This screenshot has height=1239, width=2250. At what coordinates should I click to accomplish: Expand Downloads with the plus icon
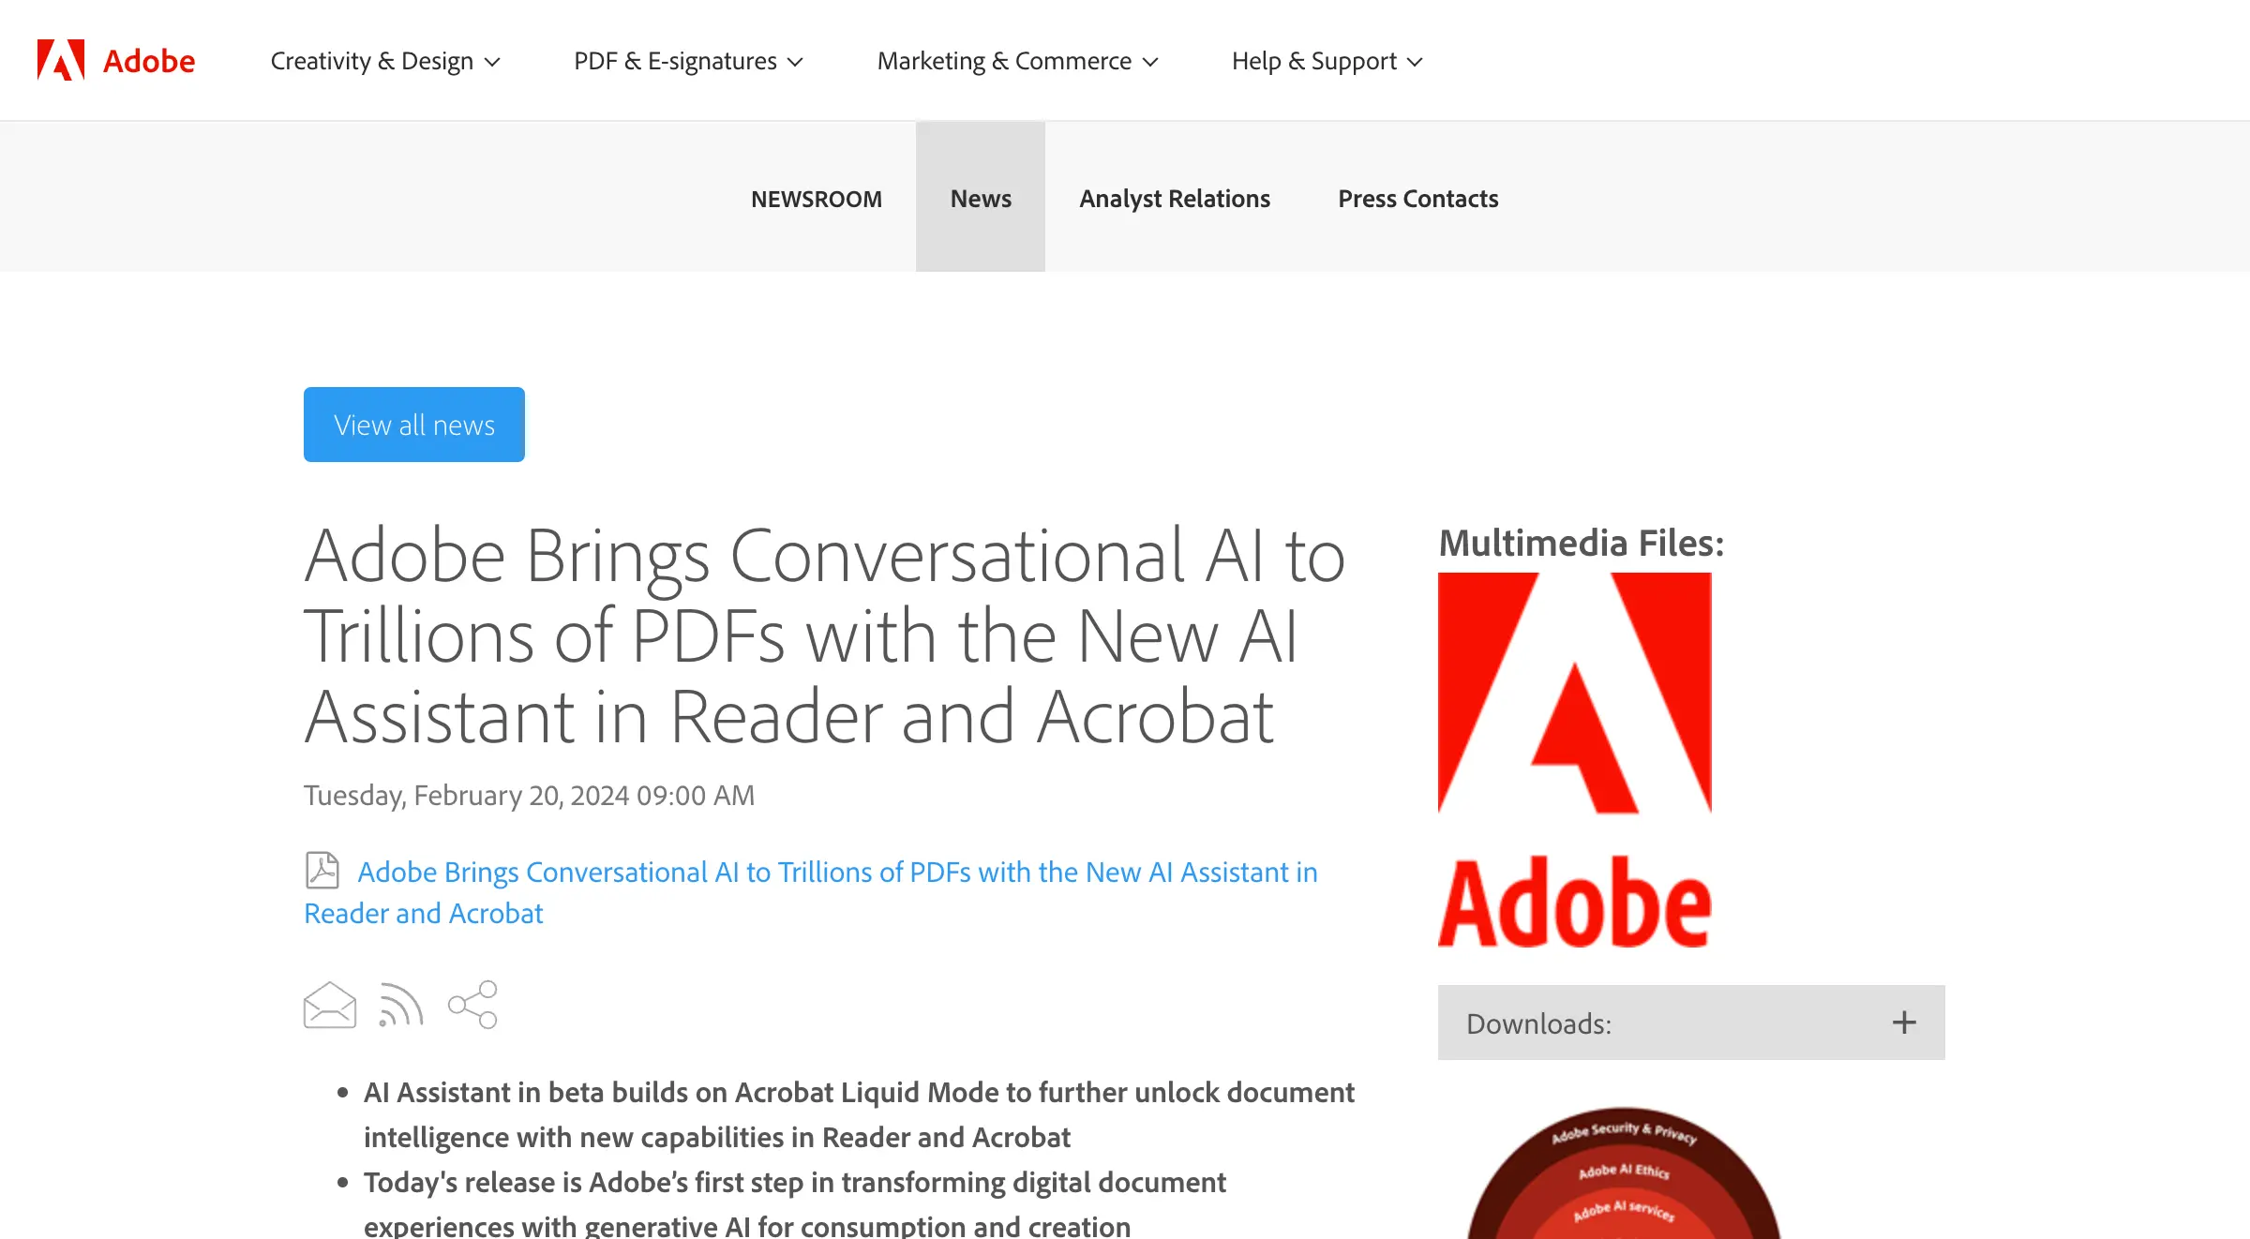coord(1904,1023)
